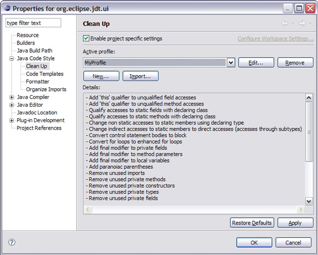Click 'Add final modifier to method parameters'

[134, 154]
